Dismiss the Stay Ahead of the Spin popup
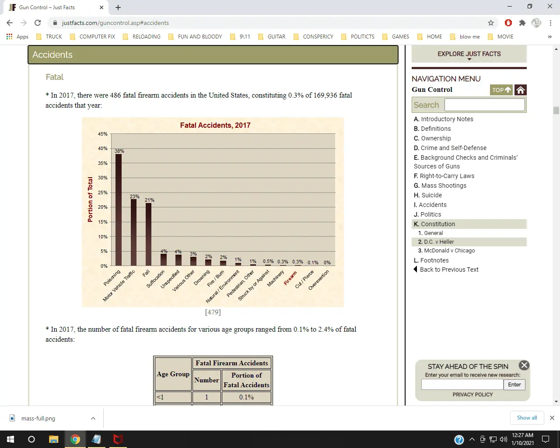 pyautogui.click(x=524, y=365)
